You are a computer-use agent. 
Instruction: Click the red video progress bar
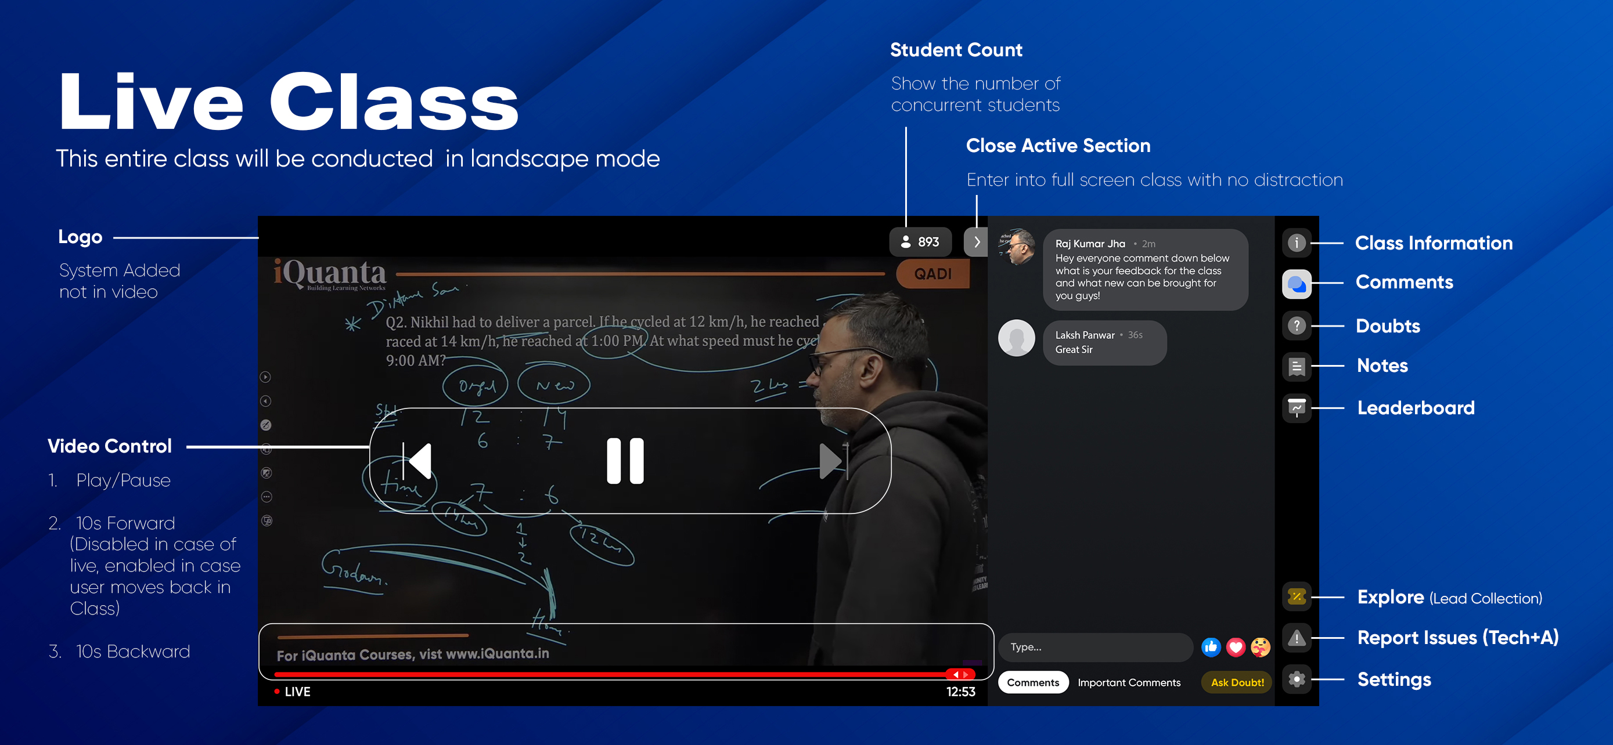tap(624, 674)
